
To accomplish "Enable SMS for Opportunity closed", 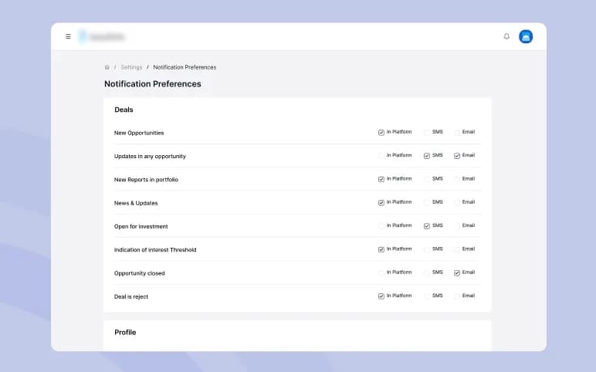I will click(427, 272).
